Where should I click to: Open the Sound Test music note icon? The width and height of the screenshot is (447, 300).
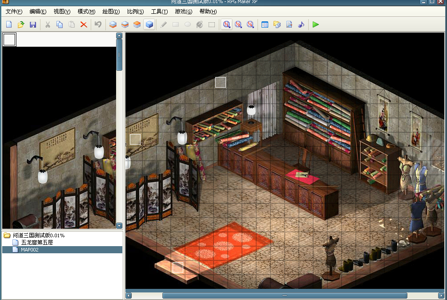(301, 24)
